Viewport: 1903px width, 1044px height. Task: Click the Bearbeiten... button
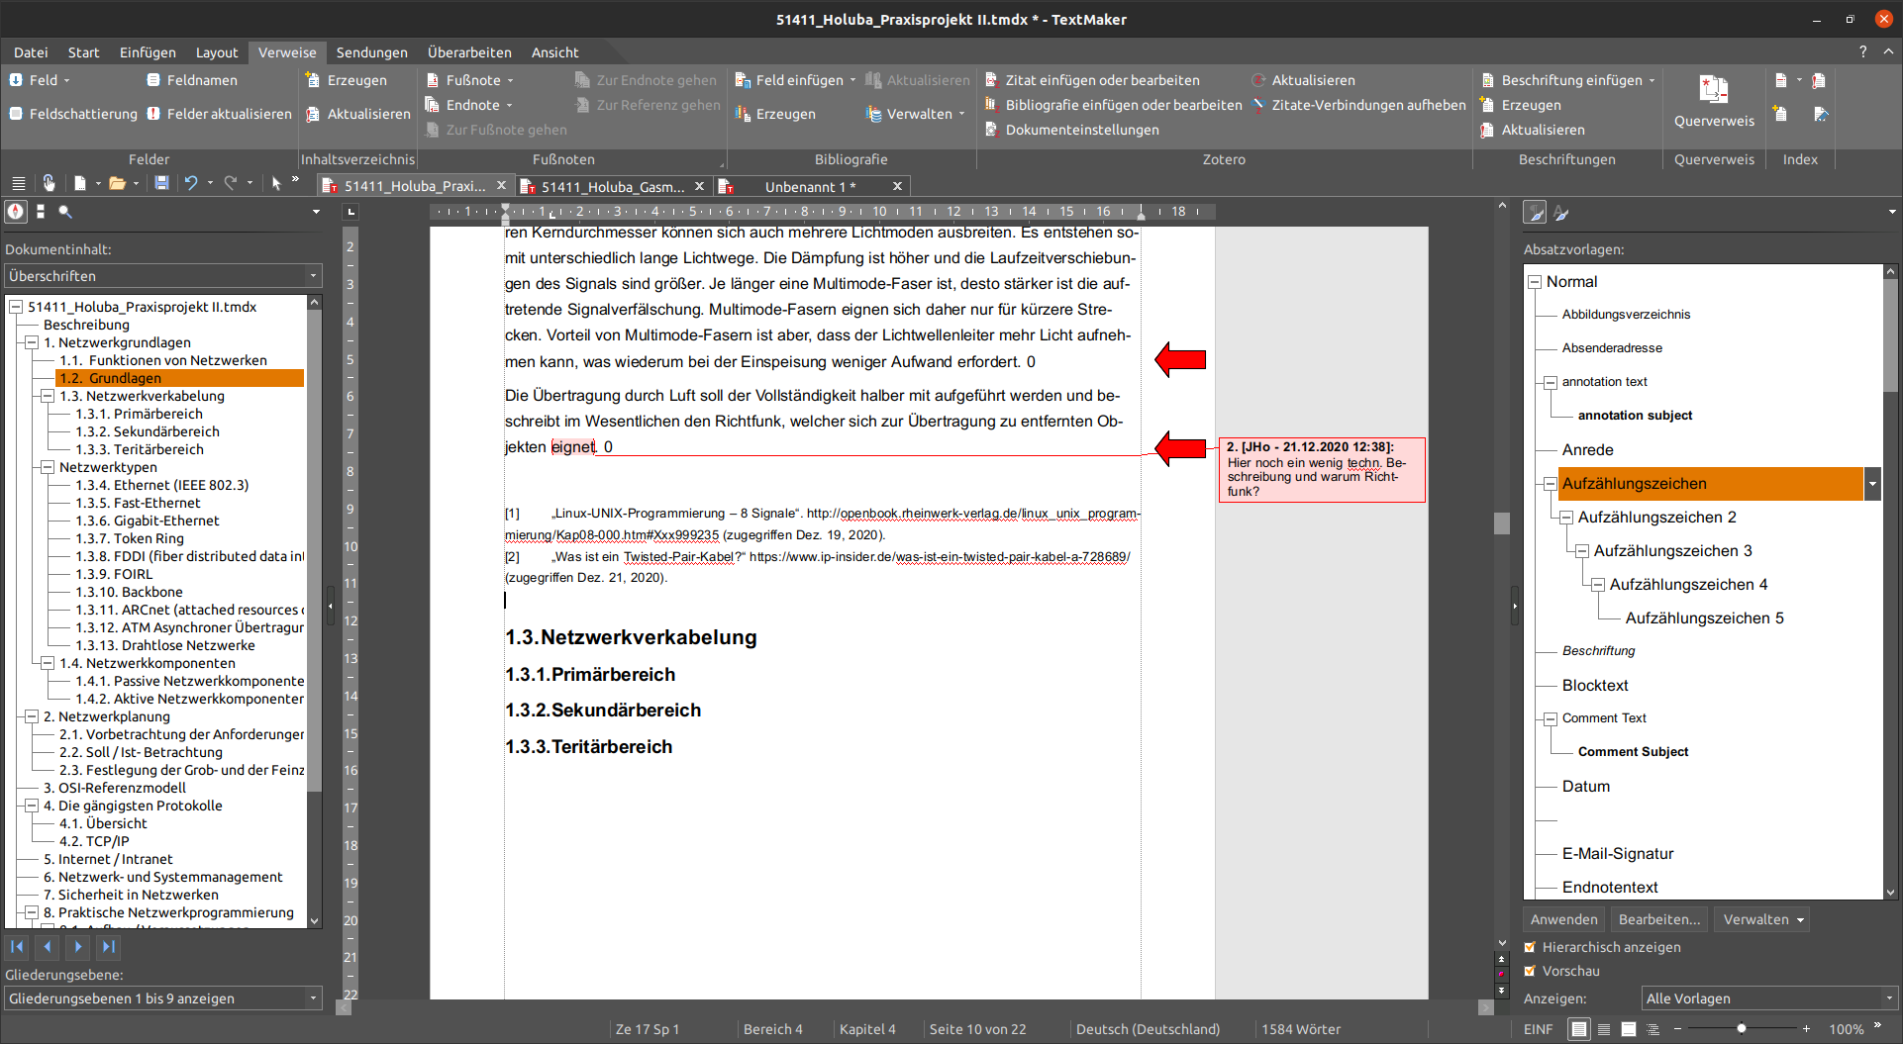1658,919
